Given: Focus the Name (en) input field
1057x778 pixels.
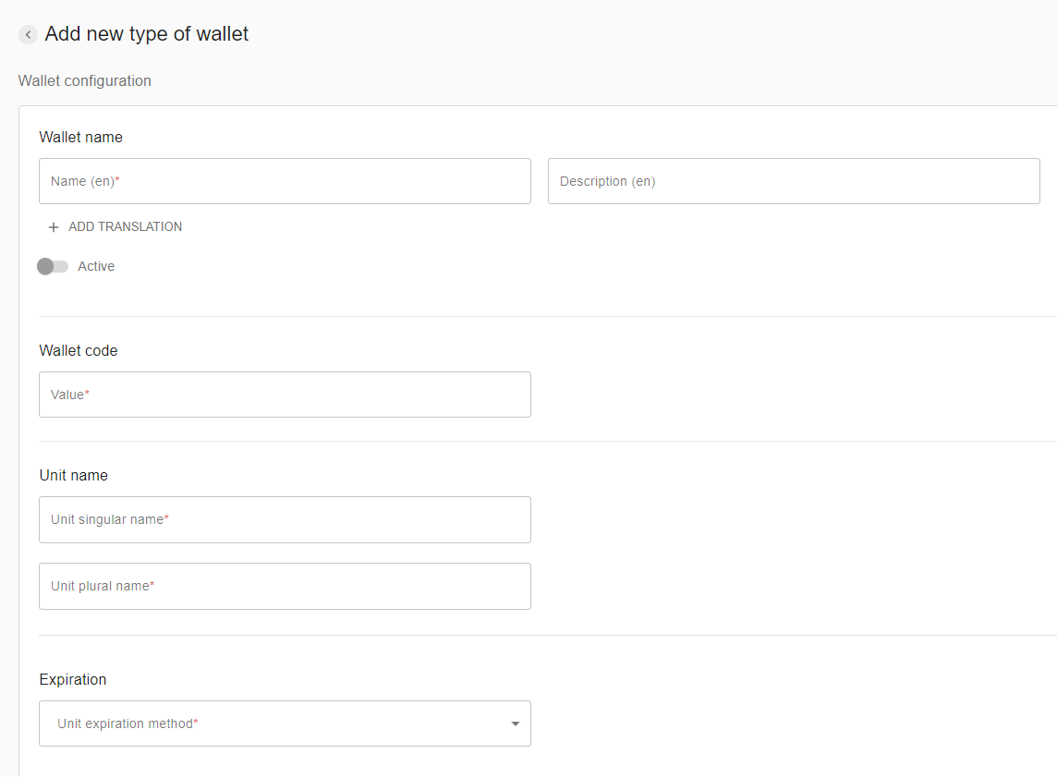Looking at the screenshot, I should point(285,181).
